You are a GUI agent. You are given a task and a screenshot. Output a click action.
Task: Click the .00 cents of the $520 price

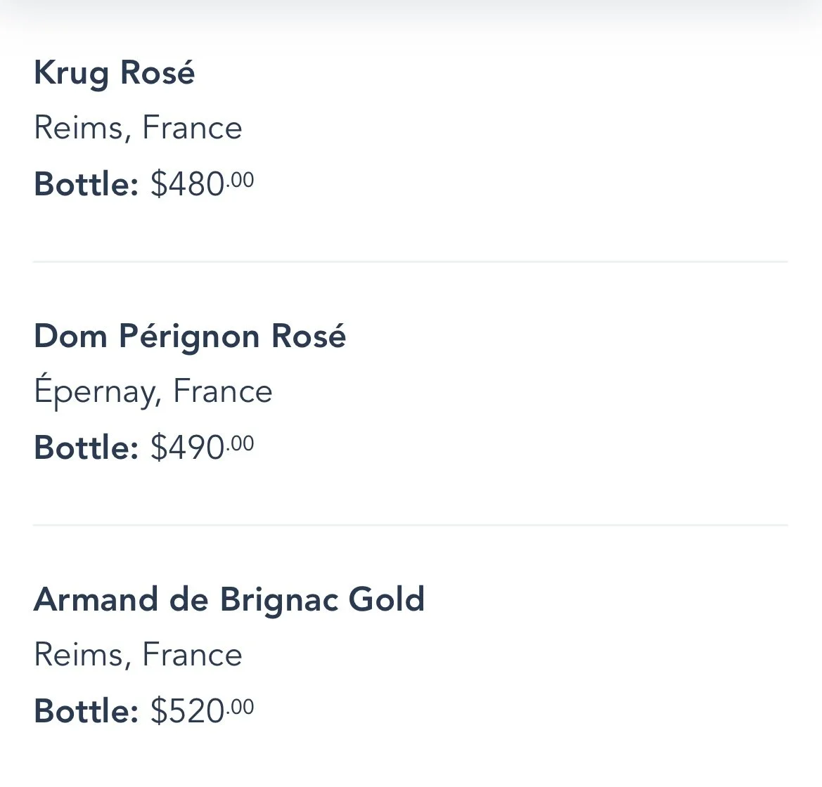point(240,707)
